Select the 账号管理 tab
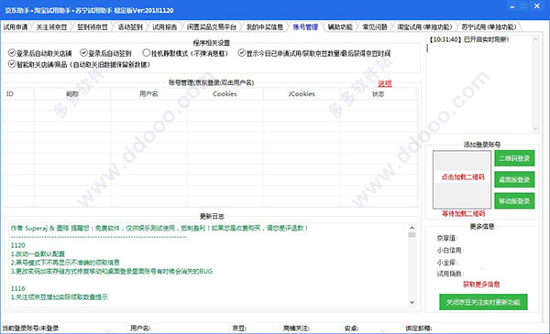This screenshot has width=550, height=334. (305, 27)
